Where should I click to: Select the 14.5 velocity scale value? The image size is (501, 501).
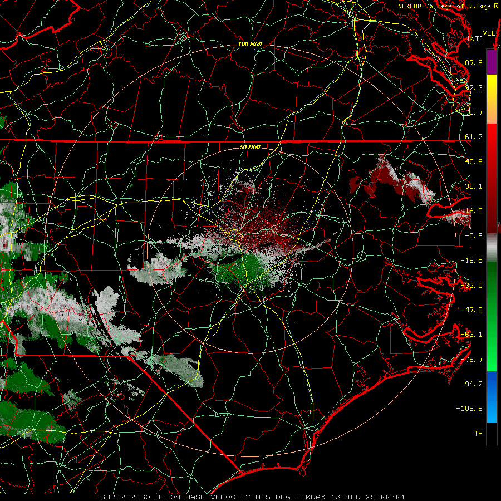[x=474, y=211]
